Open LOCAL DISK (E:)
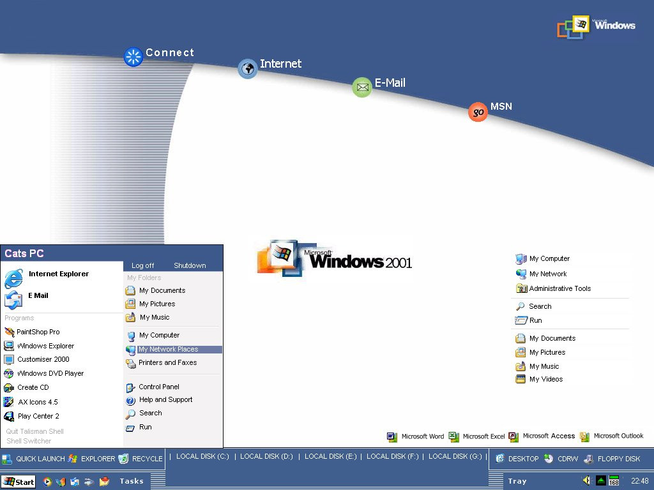Viewport: 654px width, 490px height. pos(331,457)
